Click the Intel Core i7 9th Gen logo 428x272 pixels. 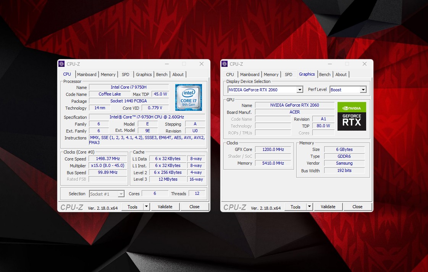(189, 97)
